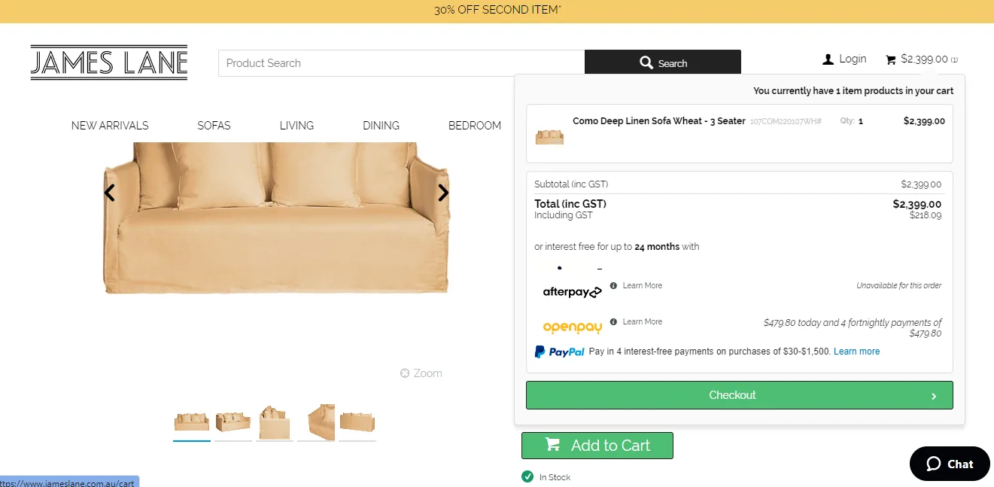The height and width of the screenshot is (487, 994).
Task: Click the shopping cart icon in header
Action: point(891,59)
